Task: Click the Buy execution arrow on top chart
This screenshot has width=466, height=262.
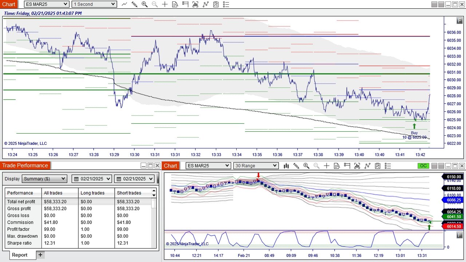Action: 414,126
